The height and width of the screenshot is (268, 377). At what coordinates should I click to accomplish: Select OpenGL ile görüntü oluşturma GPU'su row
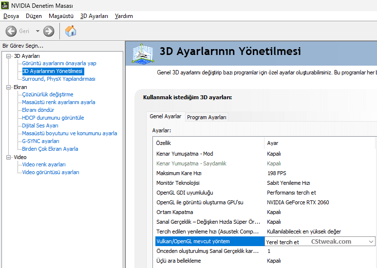coord(264,202)
